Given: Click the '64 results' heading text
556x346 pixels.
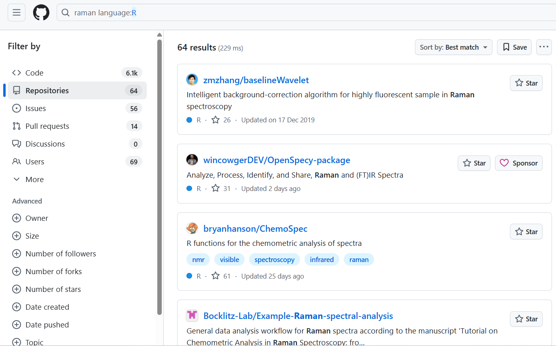Looking at the screenshot, I should [x=197, y=47].
